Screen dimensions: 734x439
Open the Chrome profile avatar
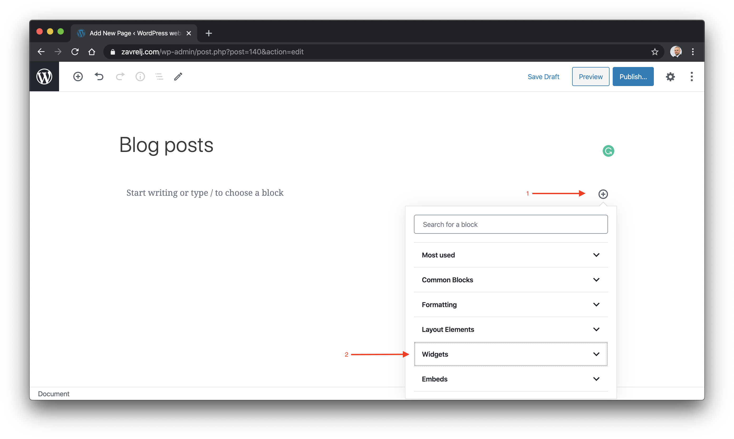pyautogui.click(x=676, y=52)
